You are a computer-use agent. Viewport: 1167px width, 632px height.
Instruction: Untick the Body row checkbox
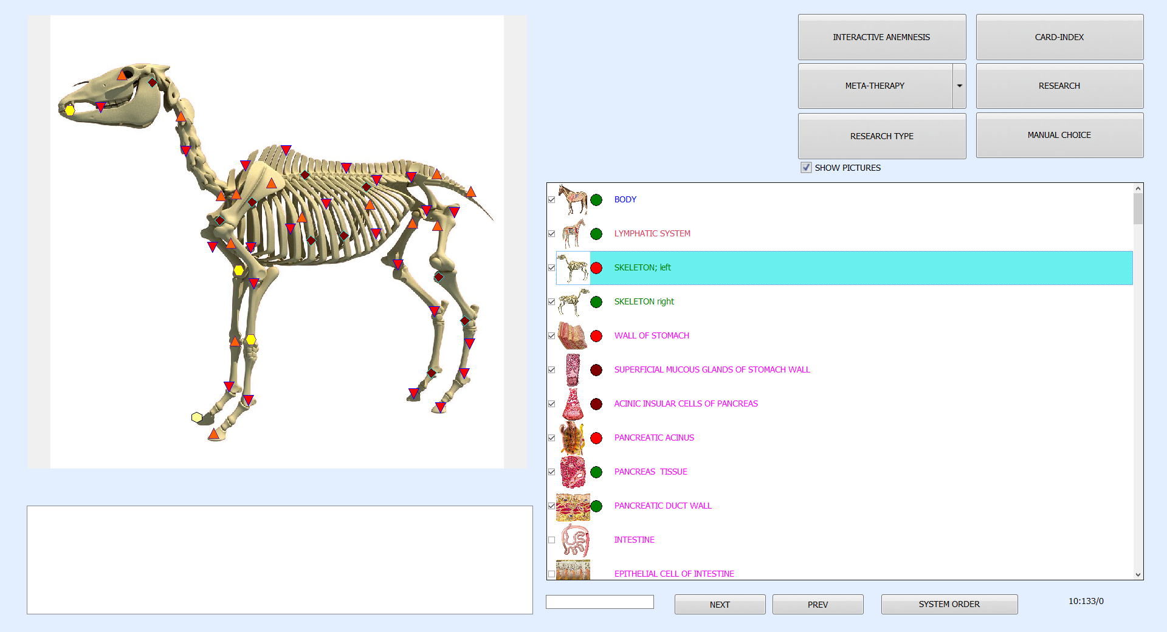tap(551, 200)
